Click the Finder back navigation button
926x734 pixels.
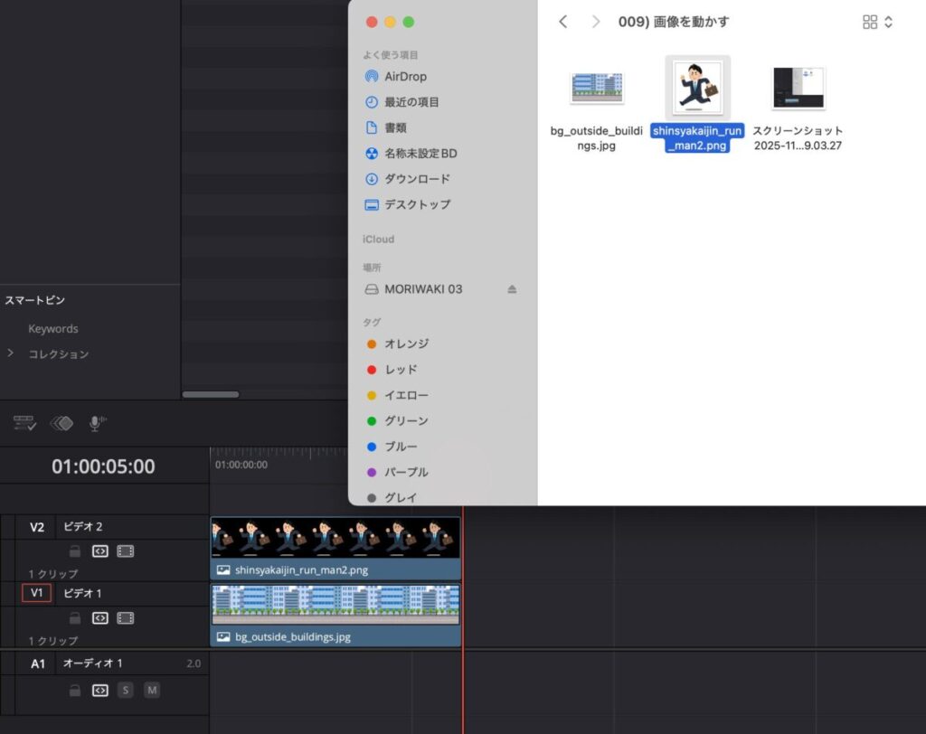562,21
